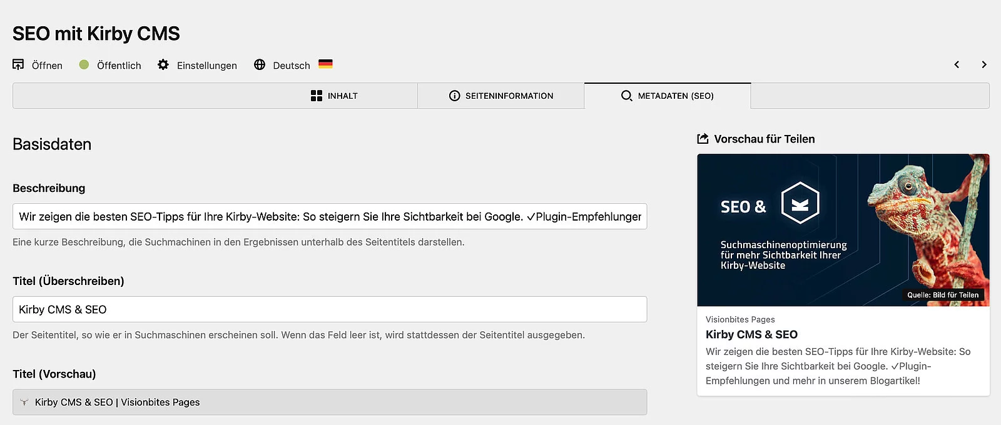The width and height of the screenshot is (1001, 425).
Task: Switch to the SEITENINFORMATION tab
Action: pos(501,96)
